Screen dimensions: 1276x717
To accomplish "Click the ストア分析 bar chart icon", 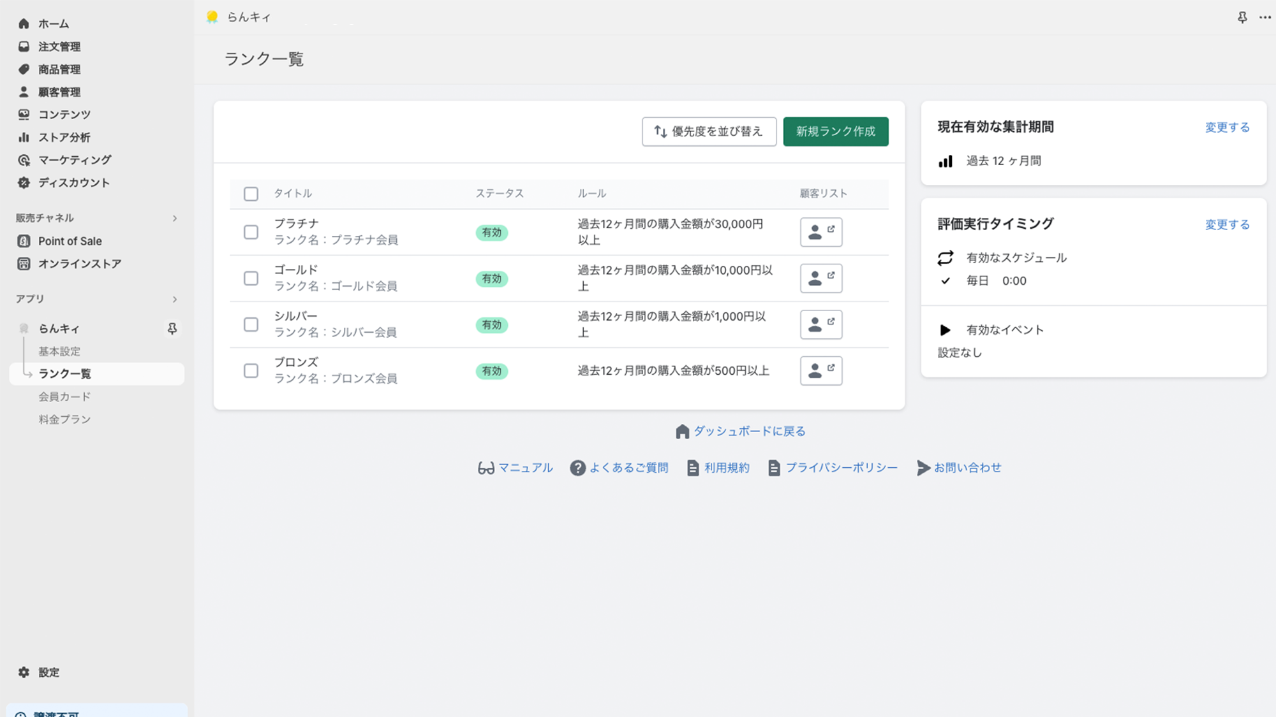I will (24, 137).
